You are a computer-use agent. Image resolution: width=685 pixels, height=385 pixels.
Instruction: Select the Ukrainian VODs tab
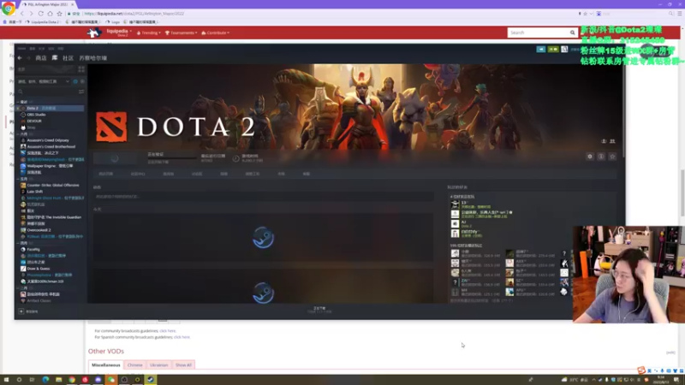point(159,365)
